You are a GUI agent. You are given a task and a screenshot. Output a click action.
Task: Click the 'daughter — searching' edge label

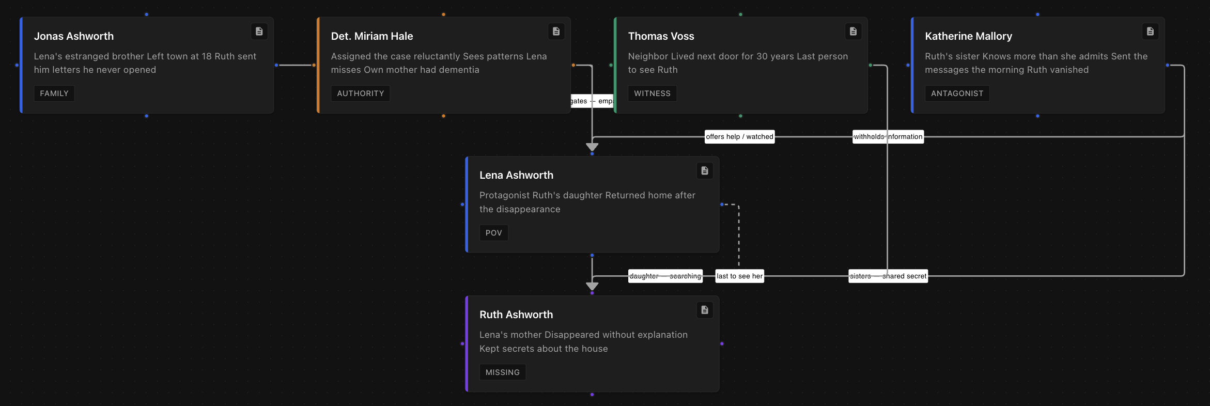tap(665, 276)
